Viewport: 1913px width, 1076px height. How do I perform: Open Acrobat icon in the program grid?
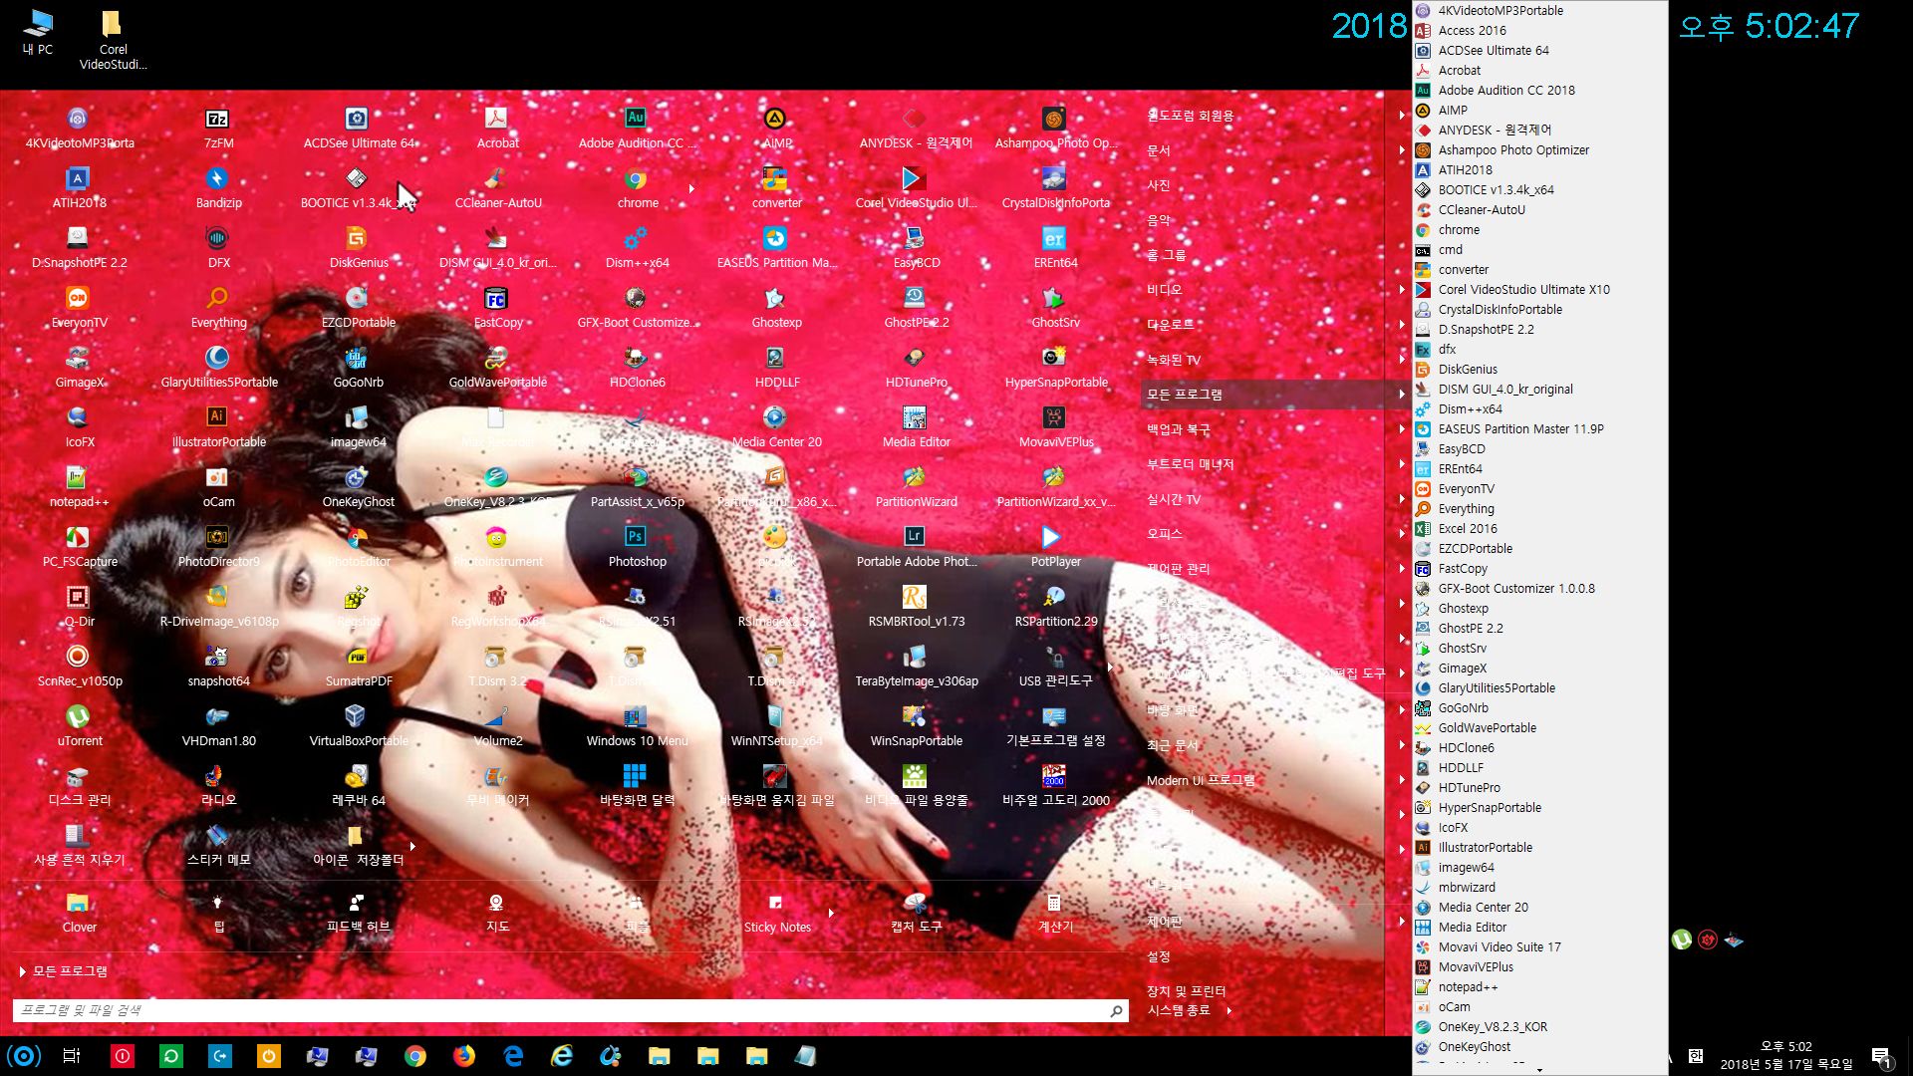coord(497,129)
